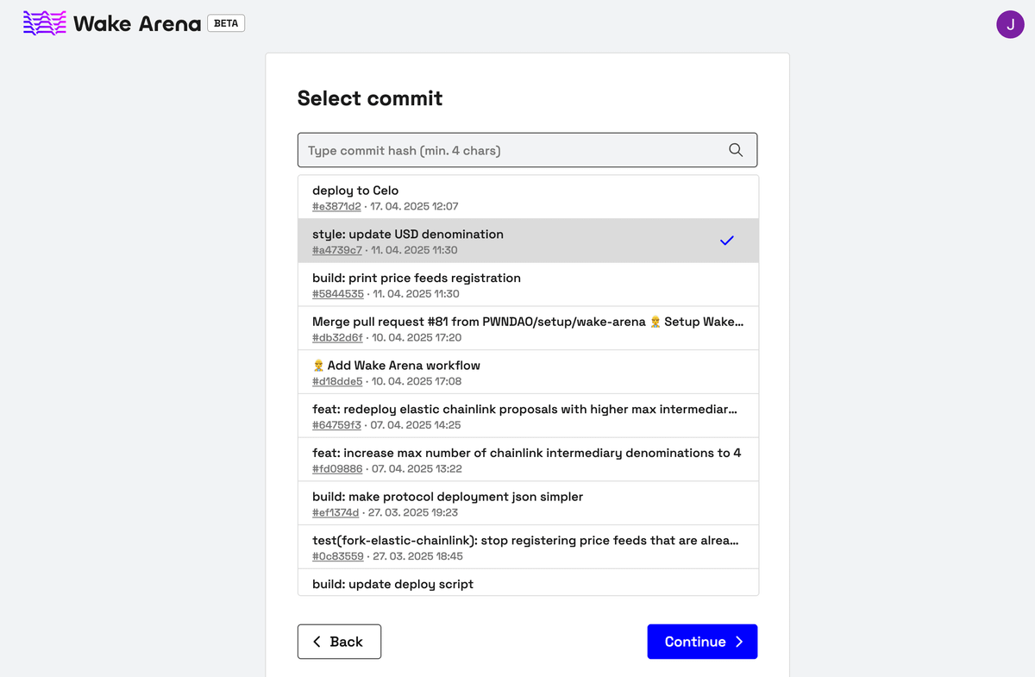
Task: Click the blue checkmark on selected commit
Action: click(x=727, y=241)
